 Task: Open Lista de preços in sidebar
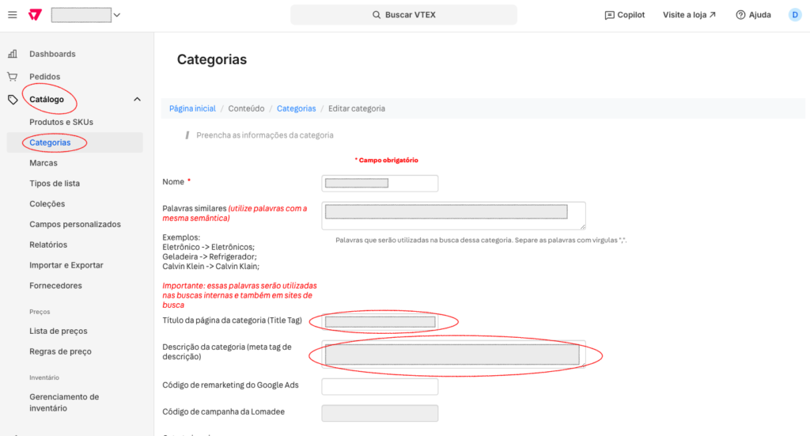click(58, 331)
